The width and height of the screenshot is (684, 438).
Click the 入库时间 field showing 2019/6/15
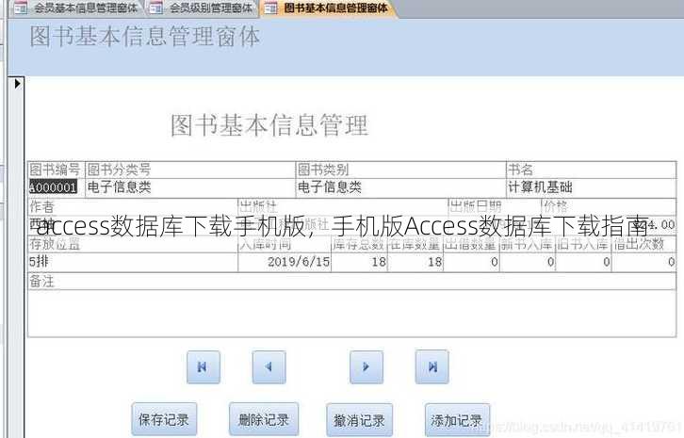coord(285,262)
